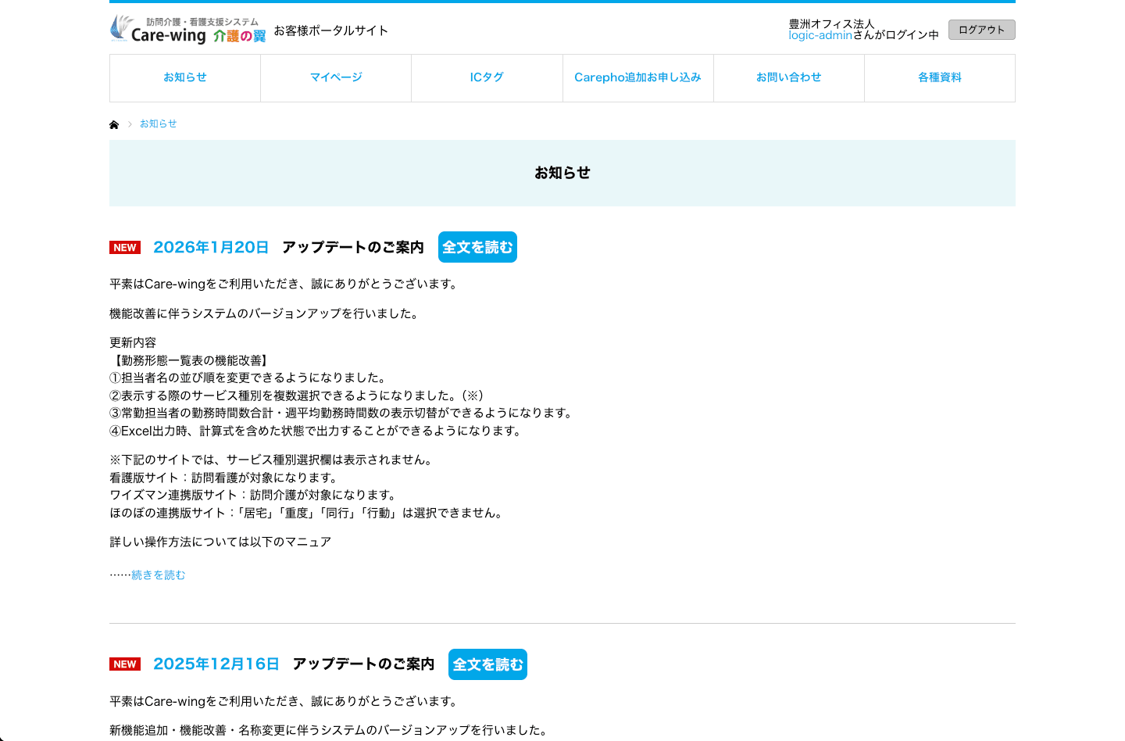Open the お問い合わせ page
Viewport: 1125px width, 741px height.
[x=788, y=77]
